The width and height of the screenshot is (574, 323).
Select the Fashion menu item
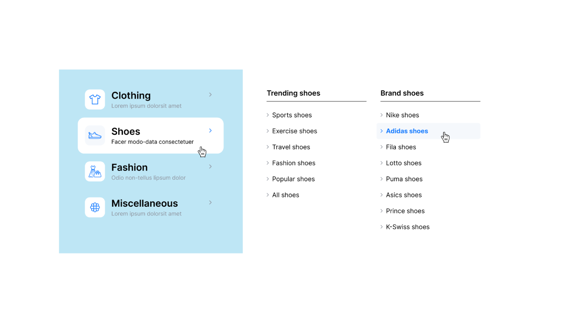pyautogui.click(x=129, y=168)
